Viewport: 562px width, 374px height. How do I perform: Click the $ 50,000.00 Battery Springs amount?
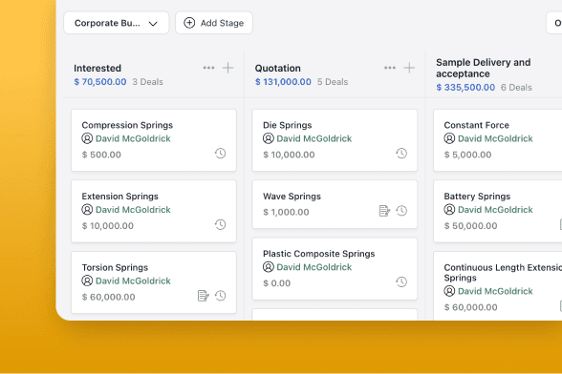coord(470,226)
